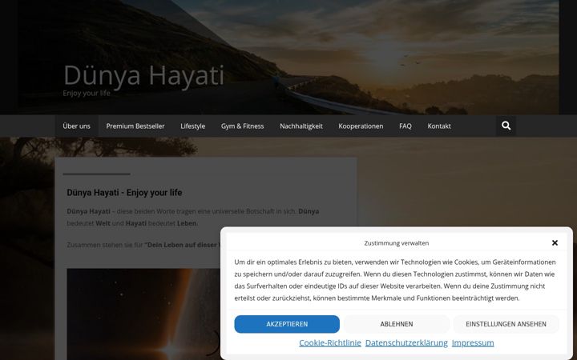Visit the Kooperationen page
This screenshot has width=577, height=360.
361,126
